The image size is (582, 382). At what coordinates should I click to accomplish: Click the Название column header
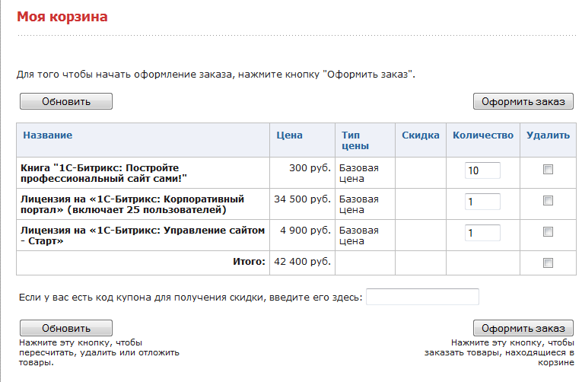point(48,135)
